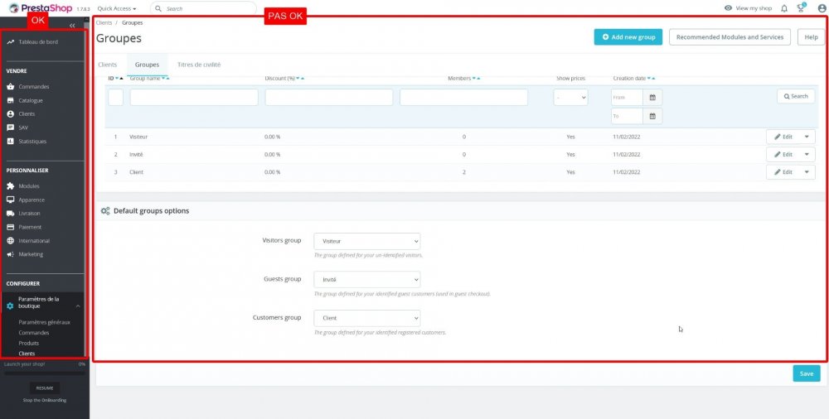Click the RESUME onboarding button
Screen dimensions: 829x419
pyautogui.click(x=45, y=388)
